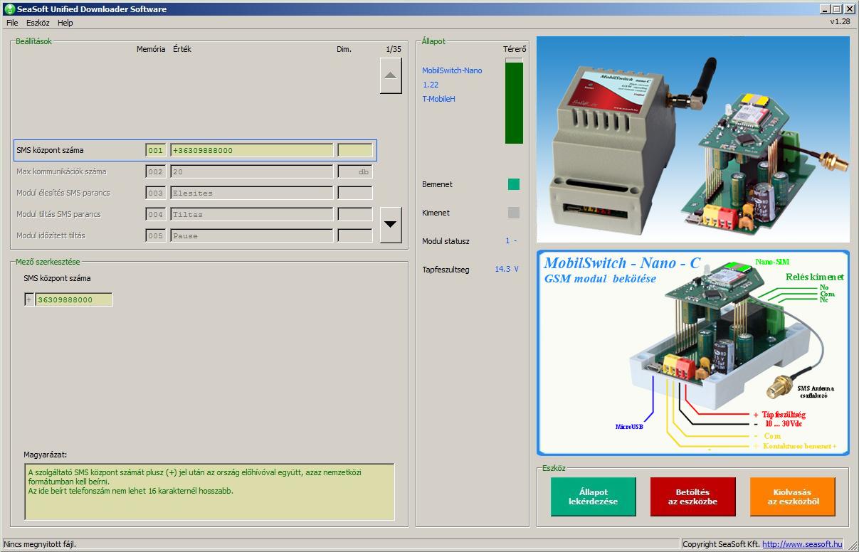Image resolution: width=859 pixels, height=552 pixels.
Task: Open the www.seasoft.hu link
Action: [802, 544]
